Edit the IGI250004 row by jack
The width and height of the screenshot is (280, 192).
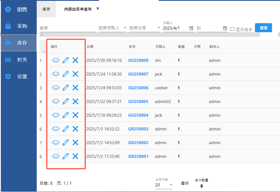coord(66,115)
